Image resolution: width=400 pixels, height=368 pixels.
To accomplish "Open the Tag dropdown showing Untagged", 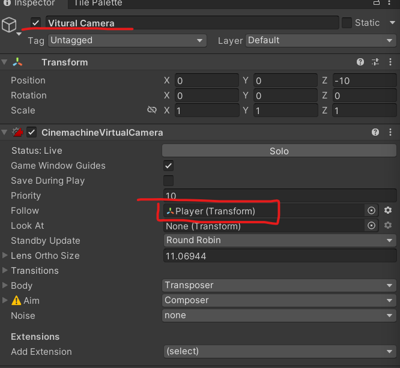I will click(126, 40).
